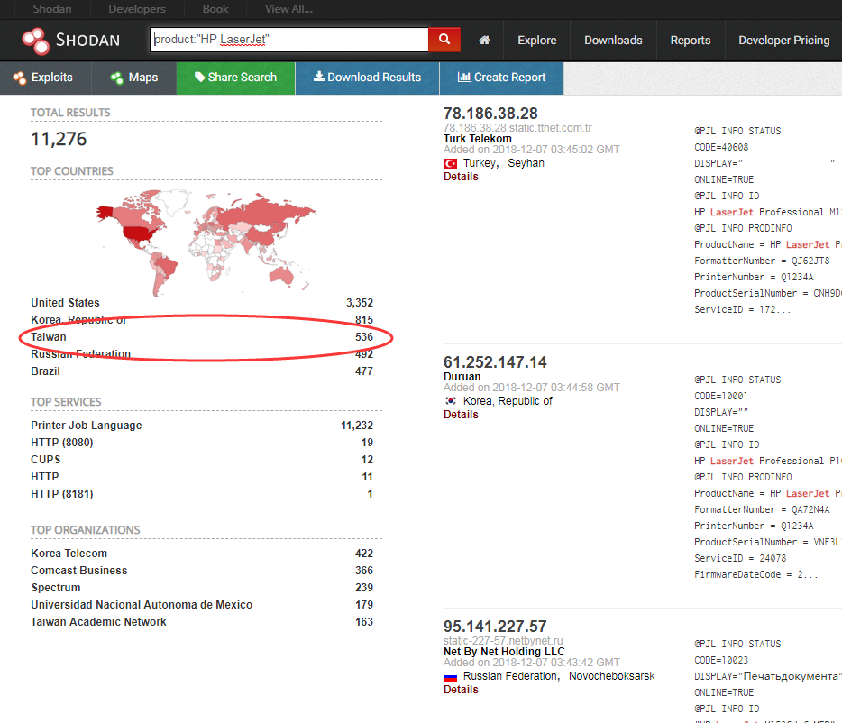The image size is (842, 723).
Task: Open the Reports menu item
Action: click(690, 41)
